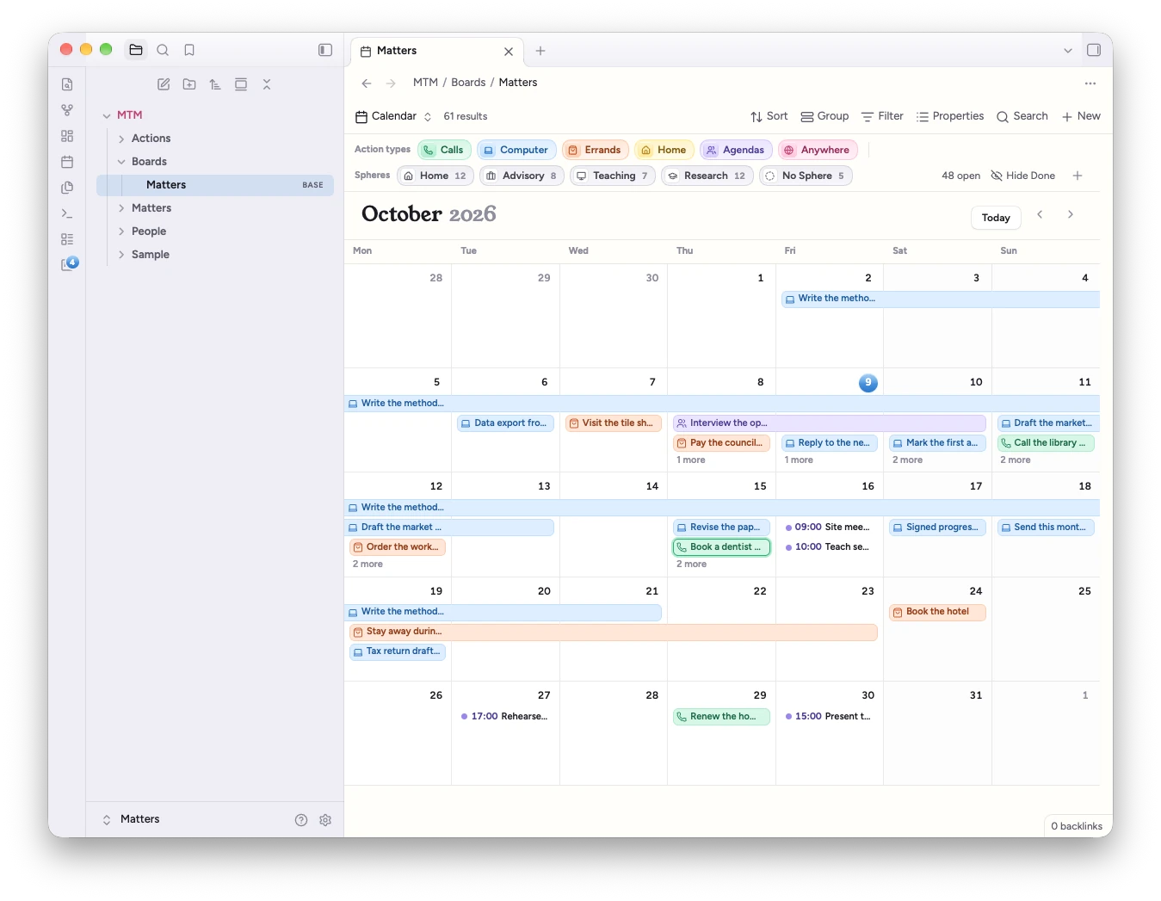Image resolution: width=1161 pixels, height=901 pixels.
Task: Expand the People folder
Action: (x=121, y=231)
